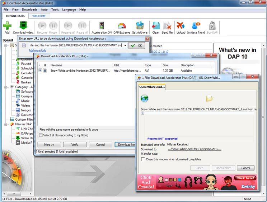This screenshot has height=202, width=267.
Task: Click the green Add download icon
Action: pos(7,26)
